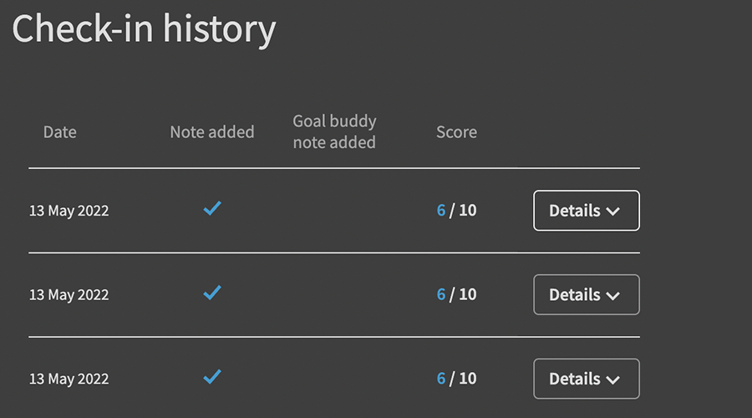Click the chevron arrow on the second row's Details button
The width and height of the screenshot is (752, 418).
click(613, 296)
